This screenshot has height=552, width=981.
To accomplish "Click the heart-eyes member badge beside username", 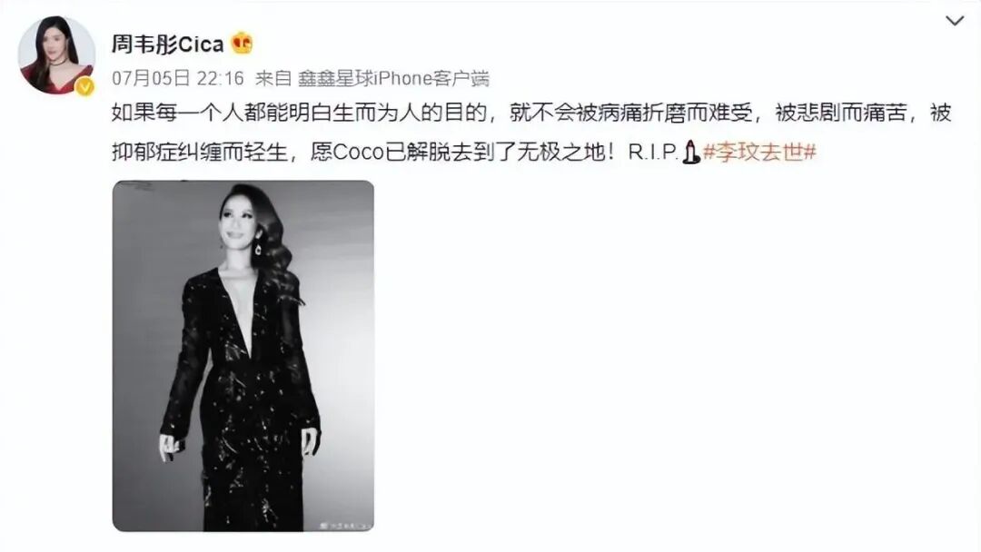I will click(243, 44).
